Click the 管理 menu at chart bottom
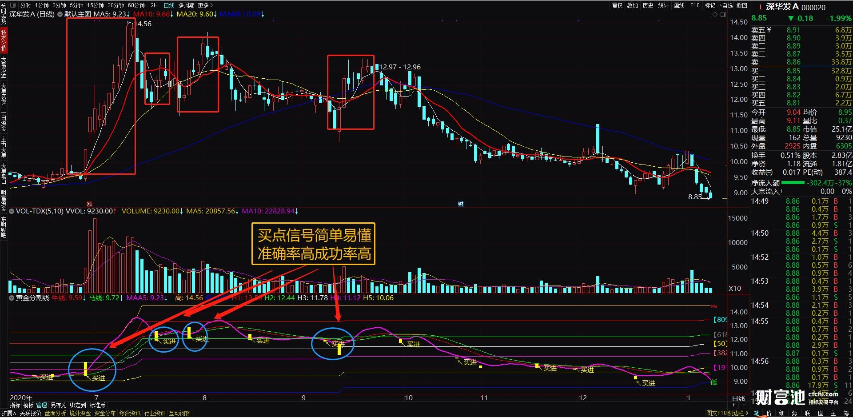Image resolution: width=853 pixels, height=418 pixels. pos(42,405)
